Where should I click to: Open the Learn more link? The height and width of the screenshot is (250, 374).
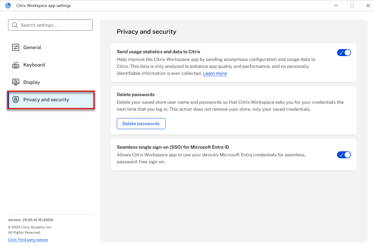pyautogui.click(x=215, y=73)
